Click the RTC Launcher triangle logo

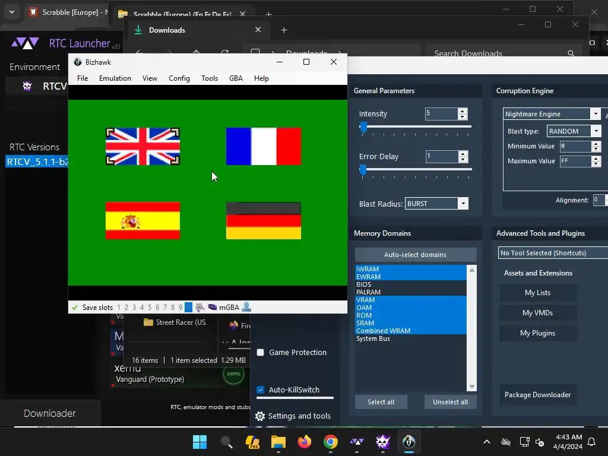click(x=25, y=43)
